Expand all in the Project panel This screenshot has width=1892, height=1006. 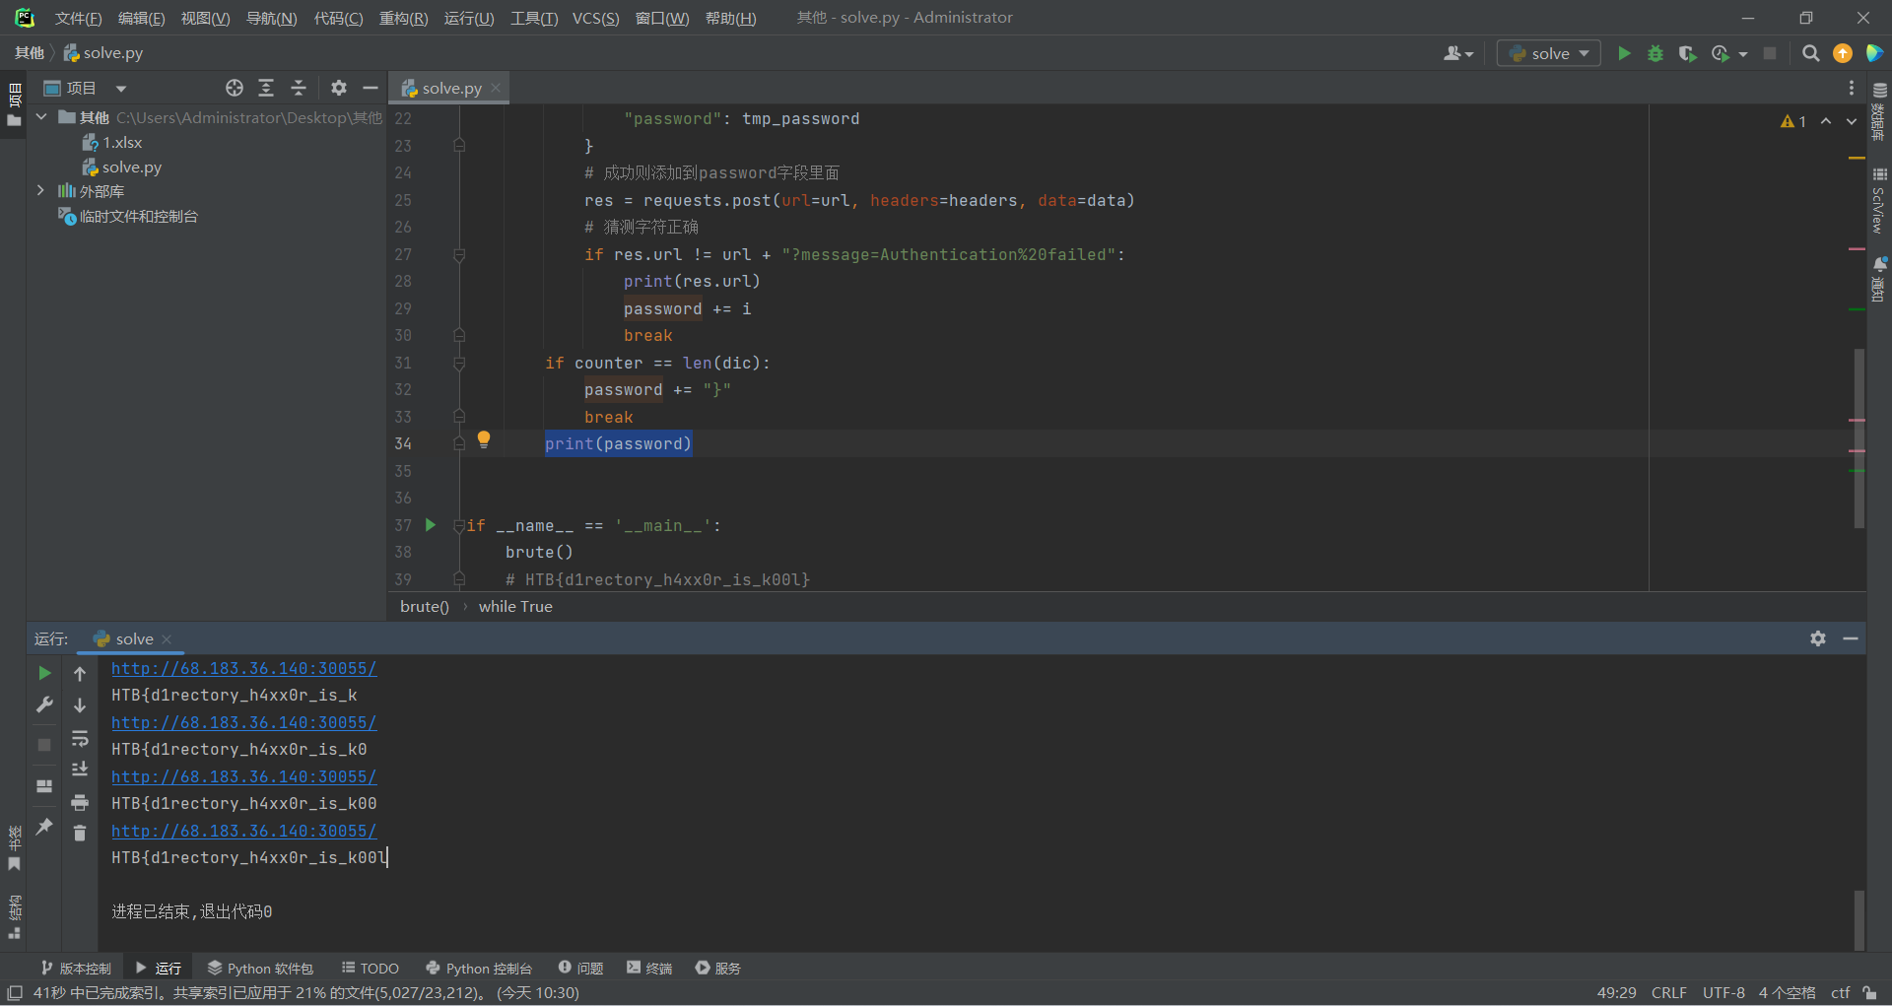[x=266, y=88]
